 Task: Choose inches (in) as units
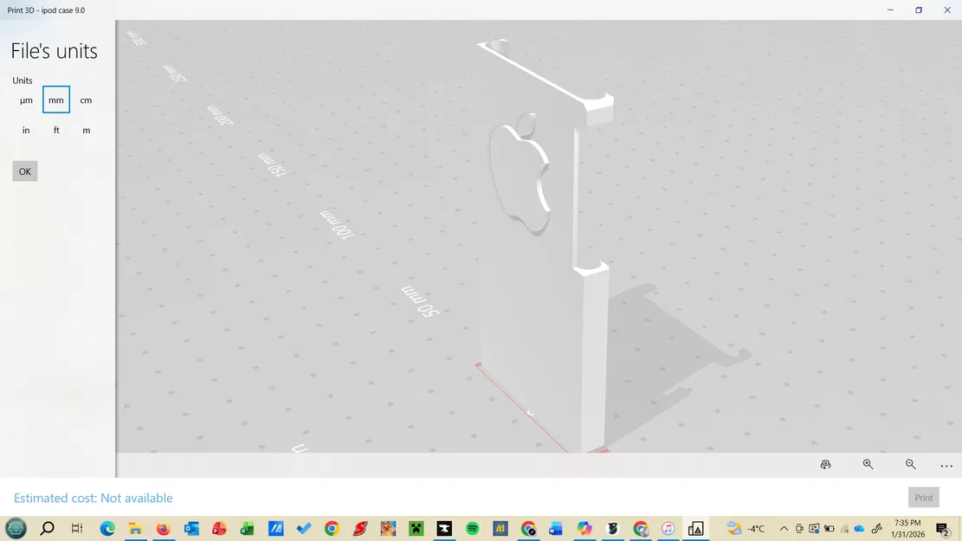[x=26, y=130]
